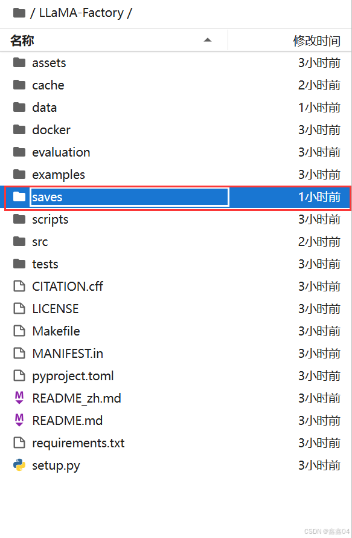
Task: Click the markdown icon beside README.md
Action: click(19, 420)
